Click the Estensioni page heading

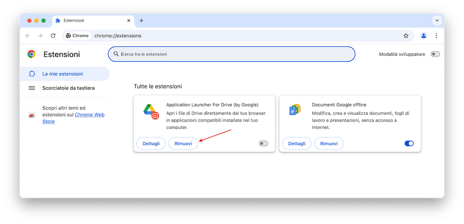[62, 54]
